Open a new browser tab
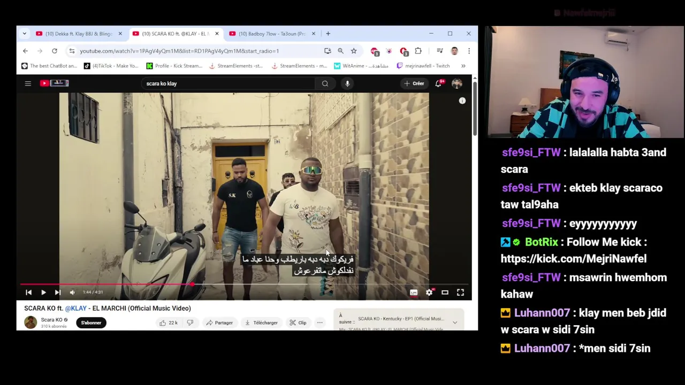This screenshot has width=685, height=385. click(x=328, y=34)
